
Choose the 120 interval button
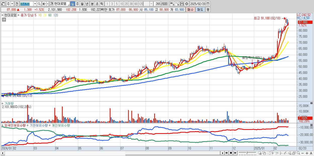click(141, 4)
